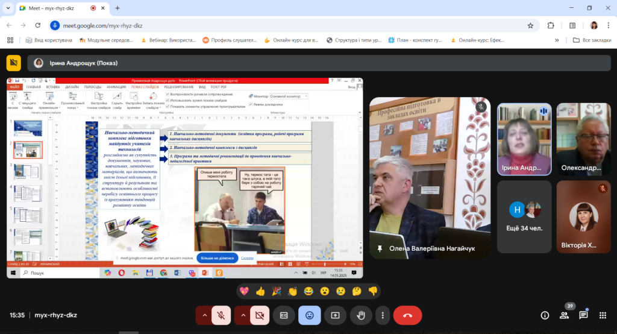The width and height of the screenshot is (617, 334).
Task: Open 'Модульне середов...' bookmark
Action: tap(106, 40)
